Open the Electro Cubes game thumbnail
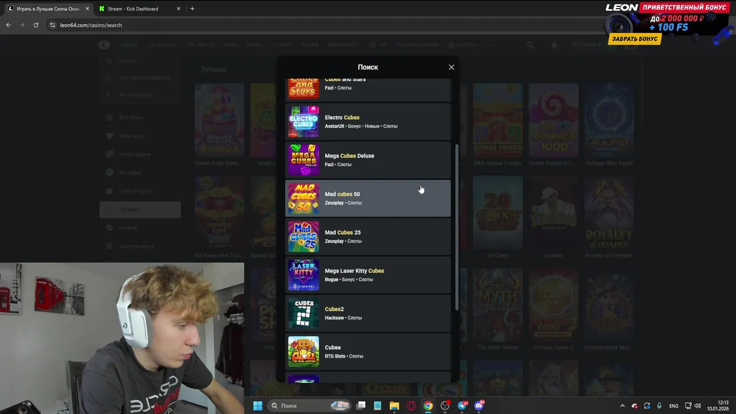 pos(304,122)
